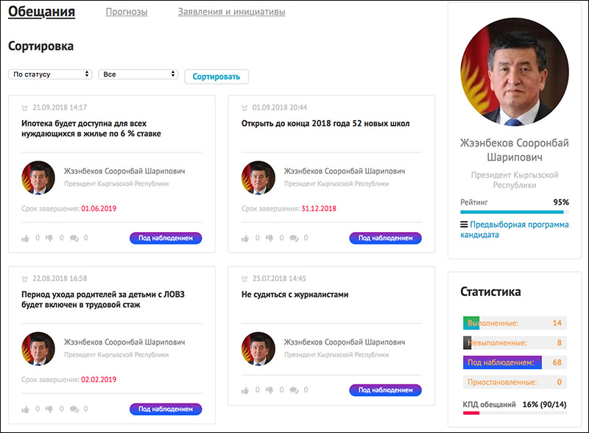This screenshot has width=589, height=433.
Task: Like the 52 new schools promise
Action: coord(245,238)
